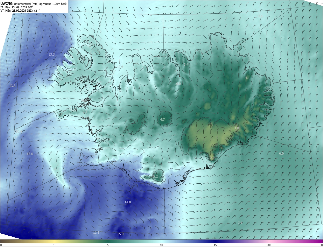Click the 10.3 value label near Húnaflói
The width and height of the screenshot is (323, 247).
(120, 67)
